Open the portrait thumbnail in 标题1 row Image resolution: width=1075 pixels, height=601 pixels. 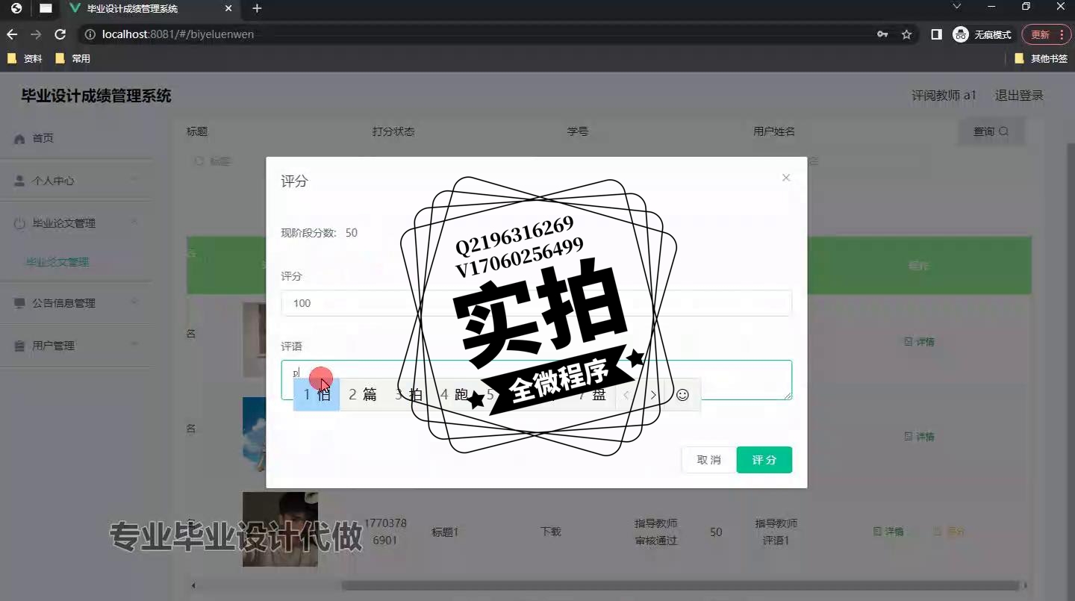pyautogui.click(x=280, y=529)
